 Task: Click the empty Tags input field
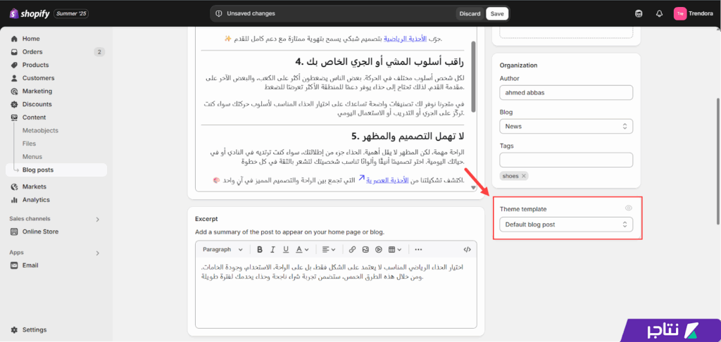(x=566, y=160)
